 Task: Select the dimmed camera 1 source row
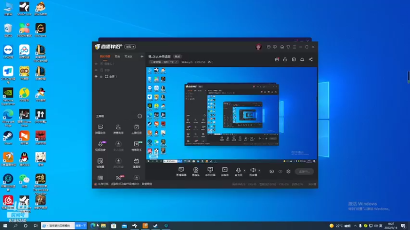coord(119,63)
